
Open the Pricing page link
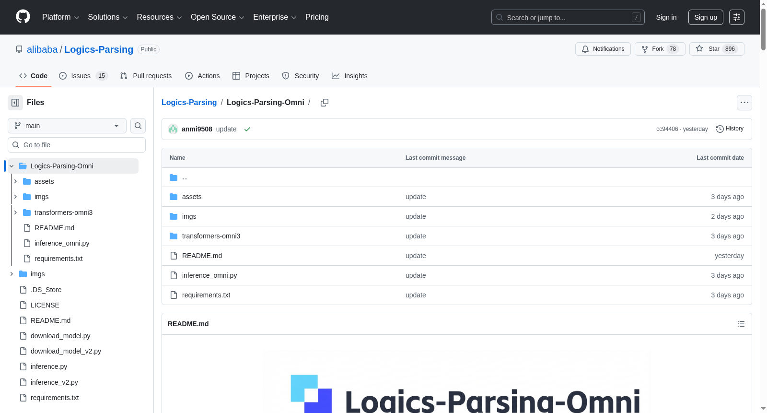click(317, 17)
